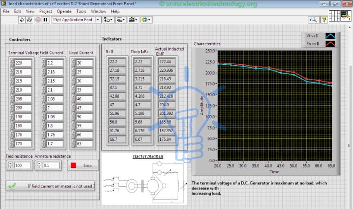The width and height of the screenshot is (353, 209).
Task: Click the connector pane grid icon
Action: (334, 16)
